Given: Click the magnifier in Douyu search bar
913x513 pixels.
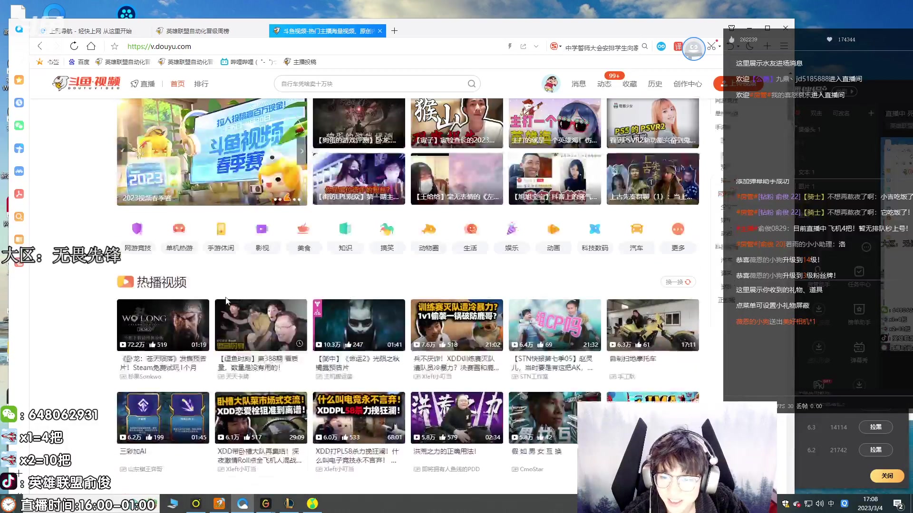Looking at the screenshot, I should pyautogui.click(x=471, y=84).
